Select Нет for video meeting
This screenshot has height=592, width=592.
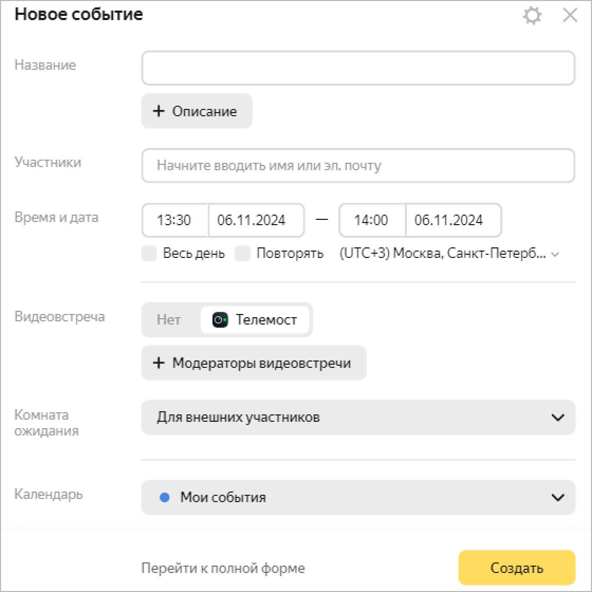click(169, 320)
